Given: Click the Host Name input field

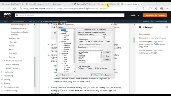Looking at the screenshot, I should [90, 37].
